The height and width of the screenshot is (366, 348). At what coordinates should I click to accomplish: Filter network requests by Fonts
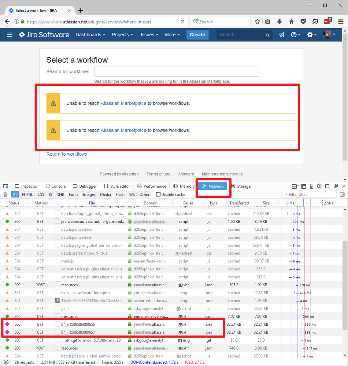tap(74, 195)
